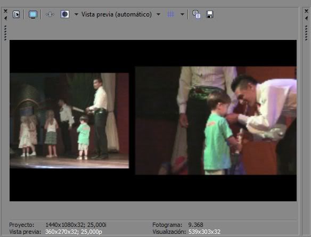Expand the overlays dropdown arrow
Screen dimensions: 311x237
click(182, 14)
